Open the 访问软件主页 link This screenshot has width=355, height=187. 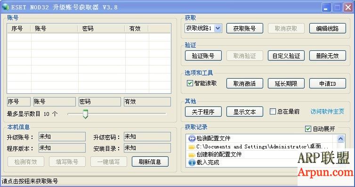pos(327,111)
